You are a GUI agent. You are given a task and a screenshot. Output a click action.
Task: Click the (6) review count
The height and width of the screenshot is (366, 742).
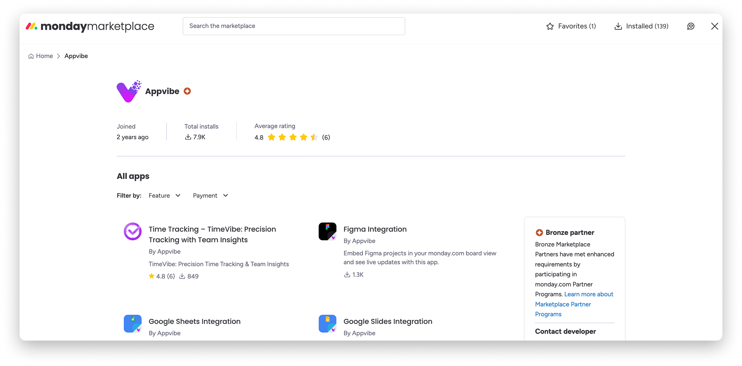click(326, 137)
